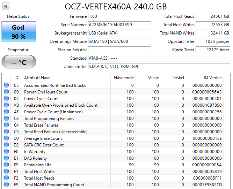
Task: Select the status icon for SATA CRC Error Count
Action: (x=6, y=145)
